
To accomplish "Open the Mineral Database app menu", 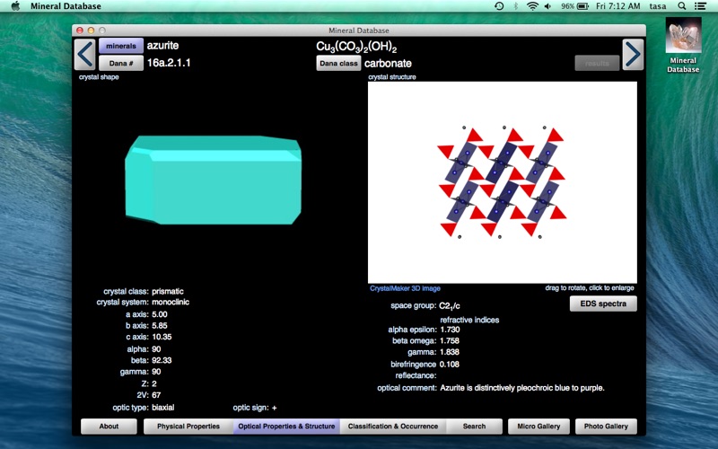I will (x=66, y=6).
